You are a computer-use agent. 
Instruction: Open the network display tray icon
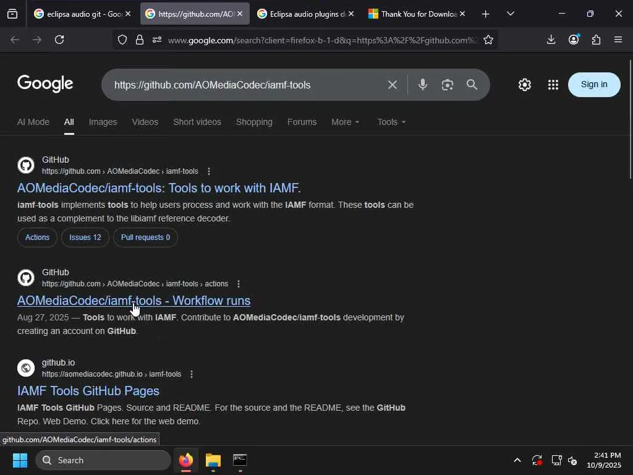click(557, 460)
